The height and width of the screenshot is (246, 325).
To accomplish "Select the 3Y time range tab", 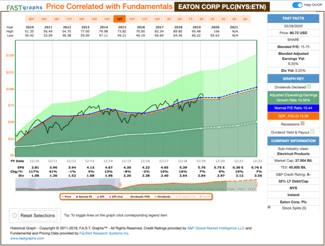I will (234, 19).
